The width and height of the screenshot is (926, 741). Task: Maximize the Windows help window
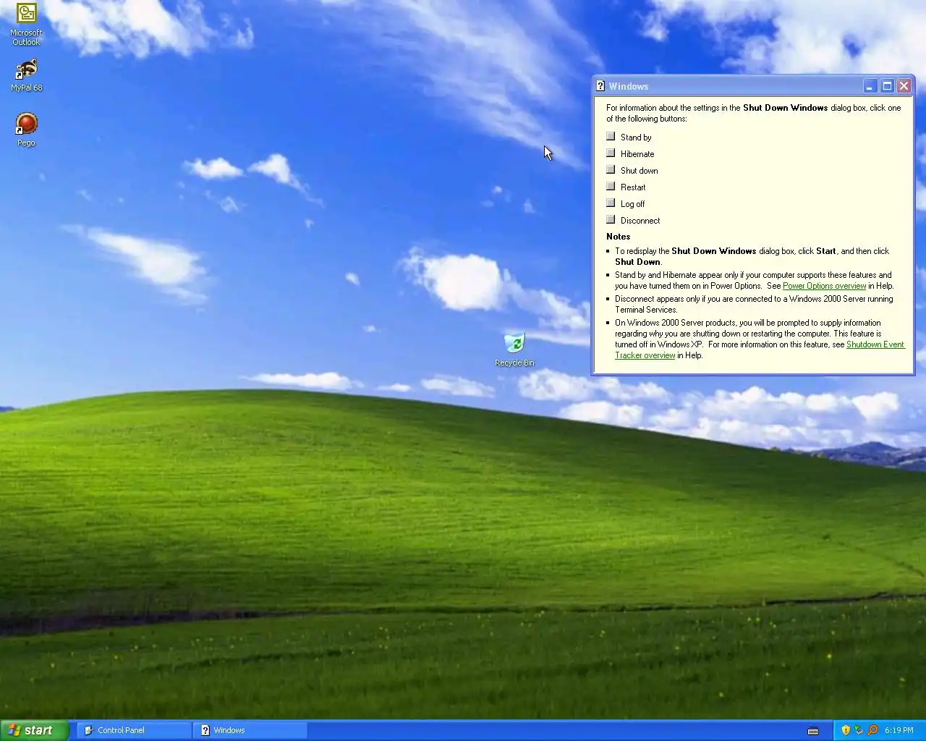coord(887,86)
